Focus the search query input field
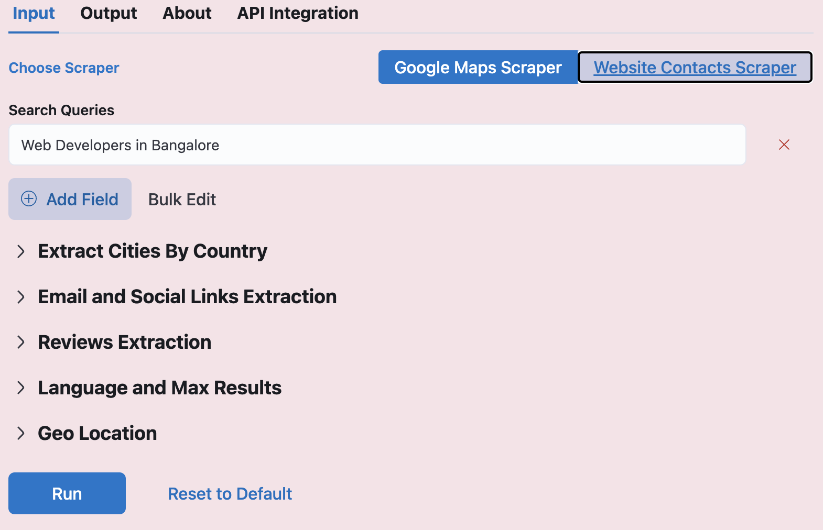This screenshot has width=823, height=530. tap(377, 145)
